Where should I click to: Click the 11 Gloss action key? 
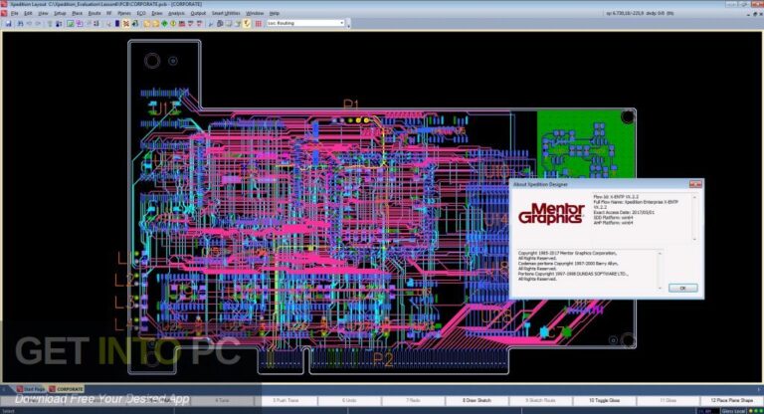point(668,400)
